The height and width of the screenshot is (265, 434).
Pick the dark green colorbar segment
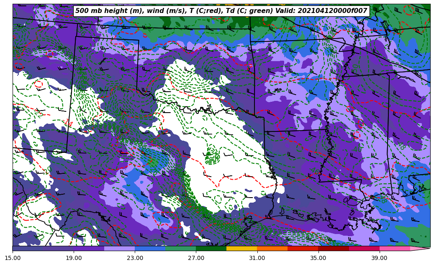[x=211, y=248]
